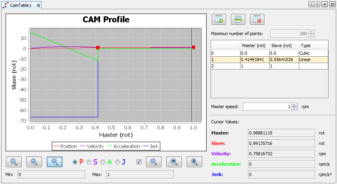Select row 0's Slave cell 0.0

(x=284, y=53)
